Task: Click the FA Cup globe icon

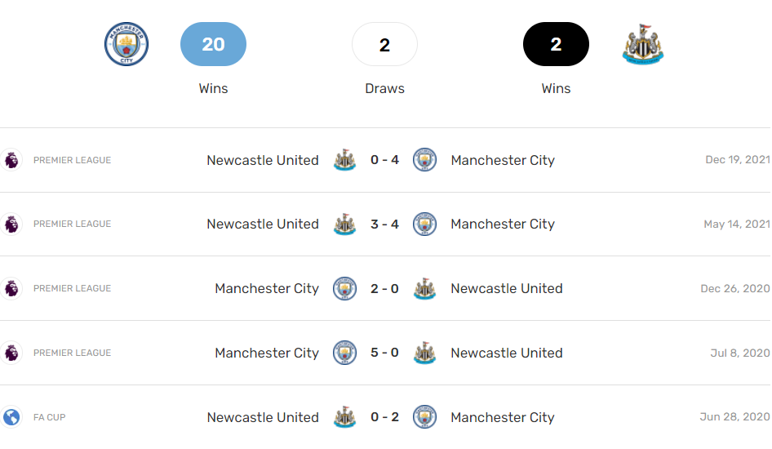Action: tap(11, 417)
